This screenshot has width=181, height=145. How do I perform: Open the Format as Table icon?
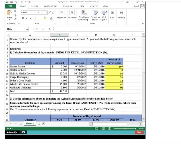click(x=95, y=12)
